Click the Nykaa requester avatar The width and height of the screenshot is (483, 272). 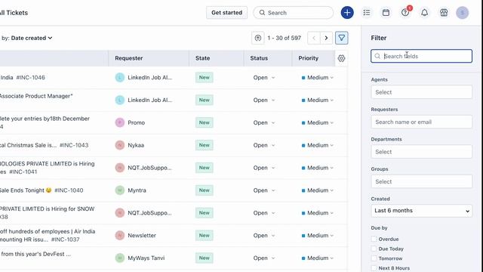point(120,145)
